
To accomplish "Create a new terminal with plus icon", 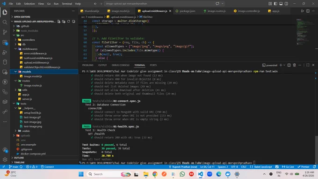I will pos(281,65).
